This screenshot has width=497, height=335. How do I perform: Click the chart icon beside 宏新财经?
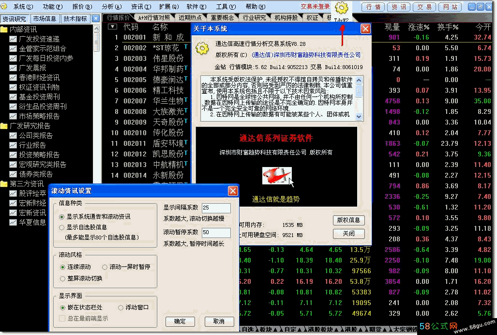[13, 203]
